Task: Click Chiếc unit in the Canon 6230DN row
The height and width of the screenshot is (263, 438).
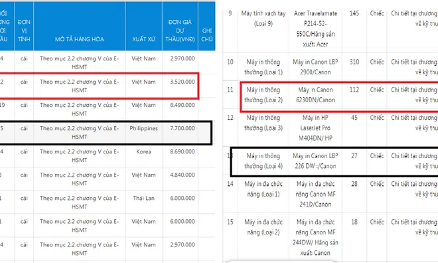Action: 377,90
